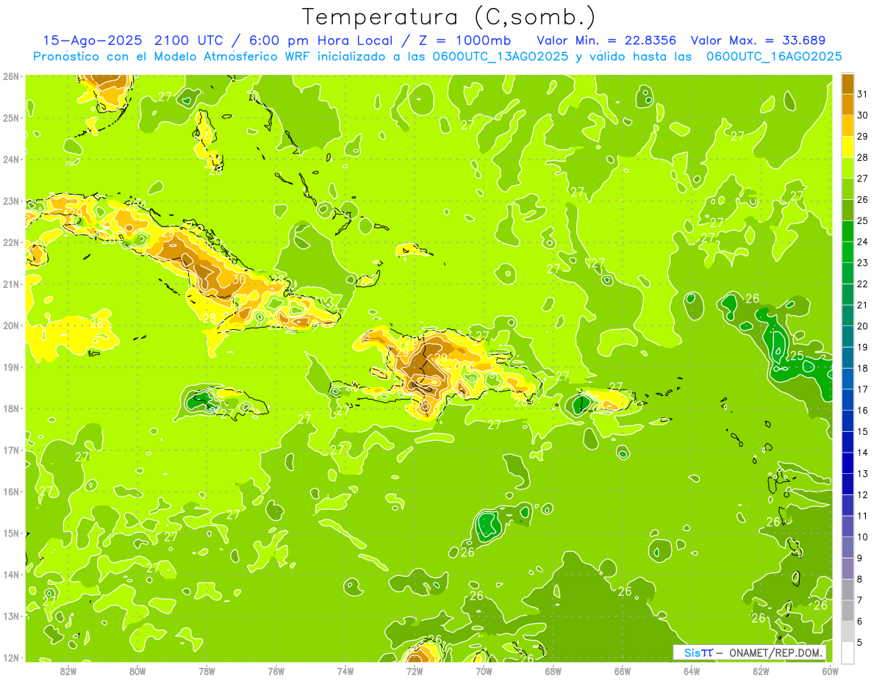Click the legend value label '31'

tap(862, 94)
